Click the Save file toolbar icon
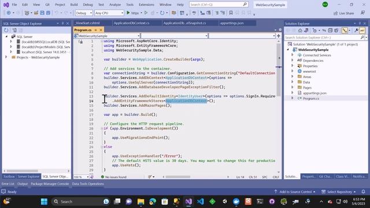The height and width of the screenshot is (208, 370). click(x=42, y=13)
